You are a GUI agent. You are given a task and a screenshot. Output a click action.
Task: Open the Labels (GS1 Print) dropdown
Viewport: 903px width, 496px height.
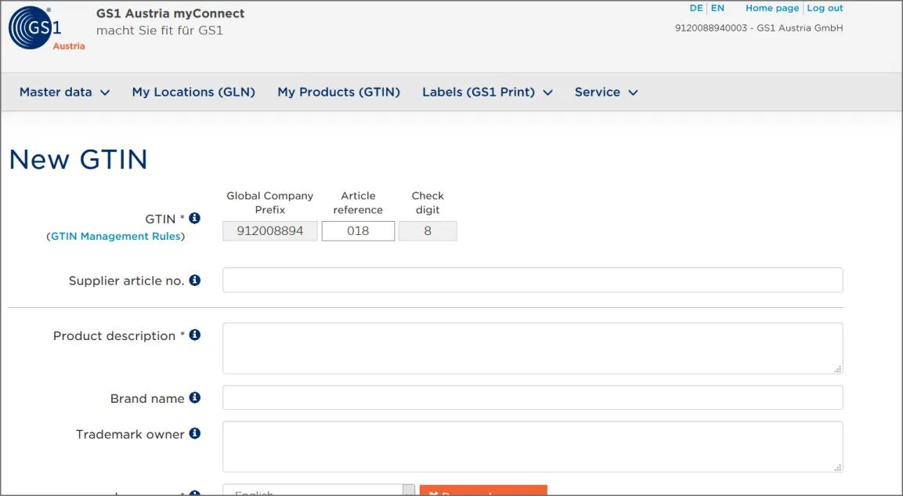(x=487, y=92)
